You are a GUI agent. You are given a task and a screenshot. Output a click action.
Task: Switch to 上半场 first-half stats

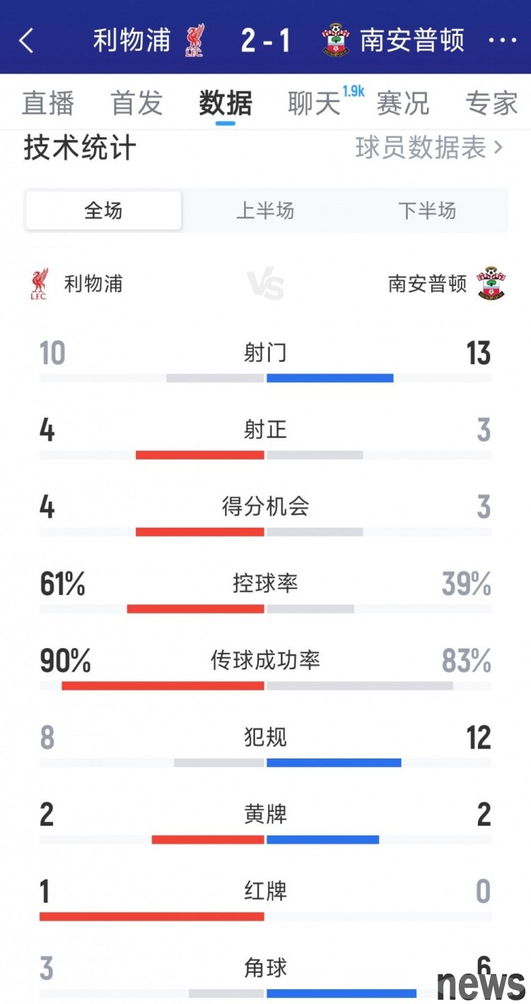pos(265,210)
